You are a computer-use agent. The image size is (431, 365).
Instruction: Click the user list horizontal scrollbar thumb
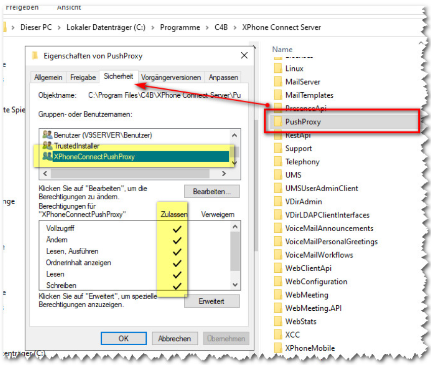130,173
